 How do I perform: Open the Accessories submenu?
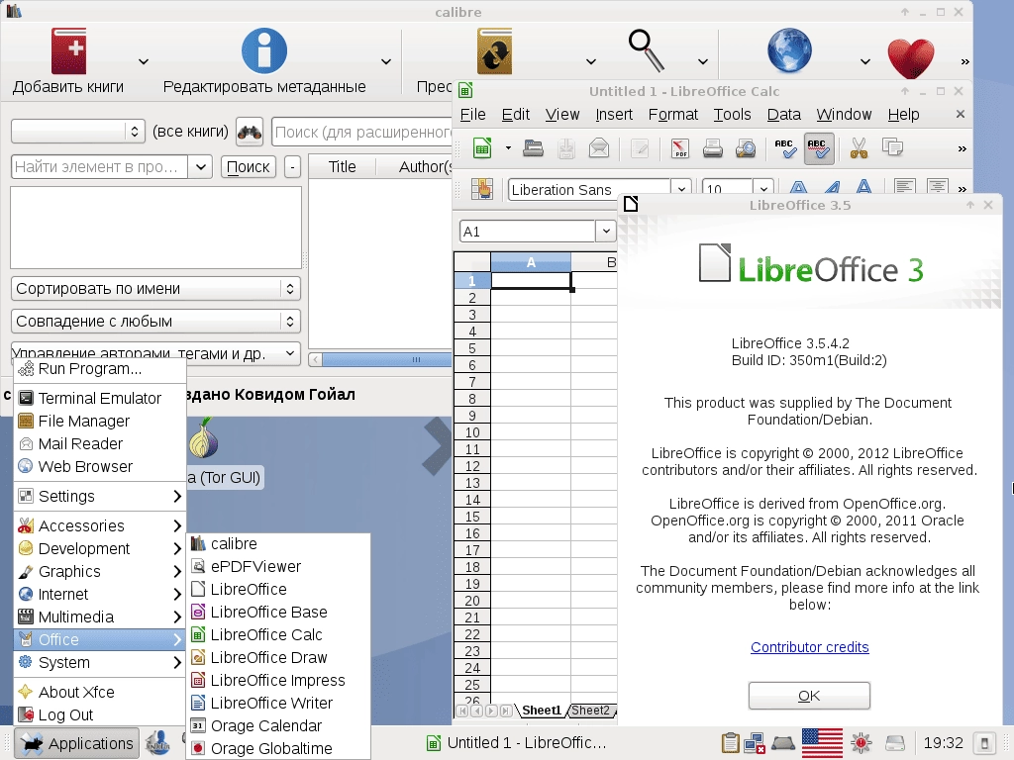click(x=100, y=526)
